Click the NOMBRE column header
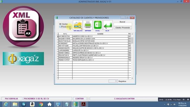This screenshot has width=190, height=107. click(100, 34)
